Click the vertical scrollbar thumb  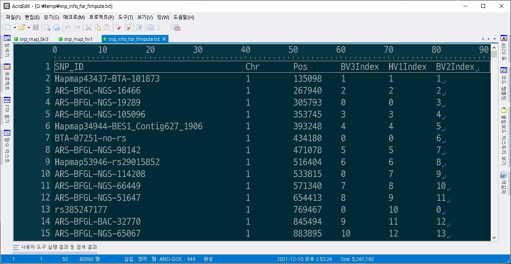coord(494,54)
